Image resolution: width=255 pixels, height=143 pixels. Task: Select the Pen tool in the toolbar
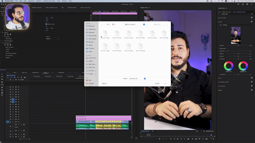tap(2, 87)
